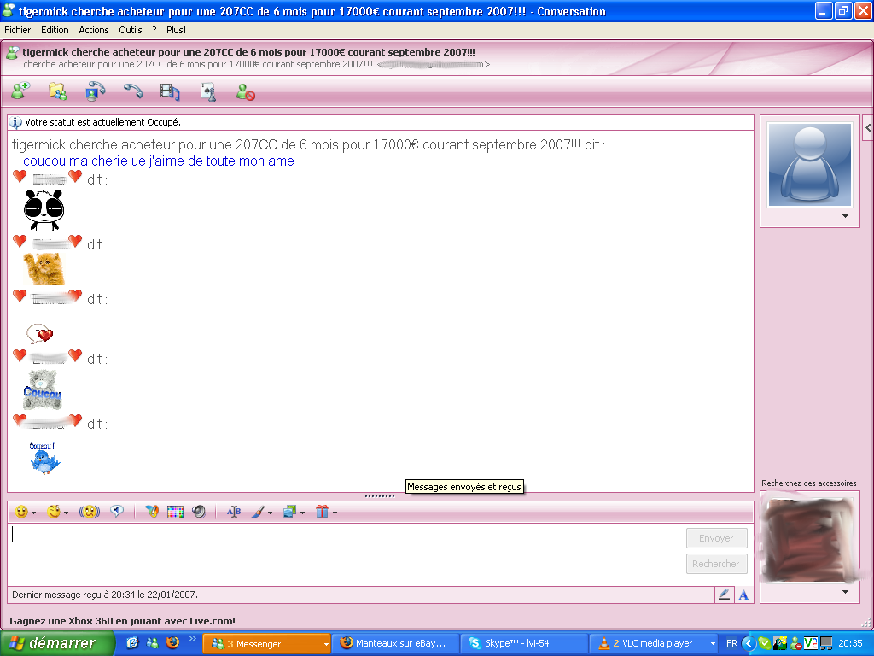Collapse the display picture side panel
Image resolution: width=874 pixels, height=656 pixels.
click(868, 127)
